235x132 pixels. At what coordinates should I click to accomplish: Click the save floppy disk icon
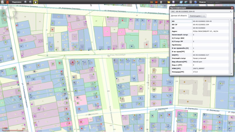(174, 2)
